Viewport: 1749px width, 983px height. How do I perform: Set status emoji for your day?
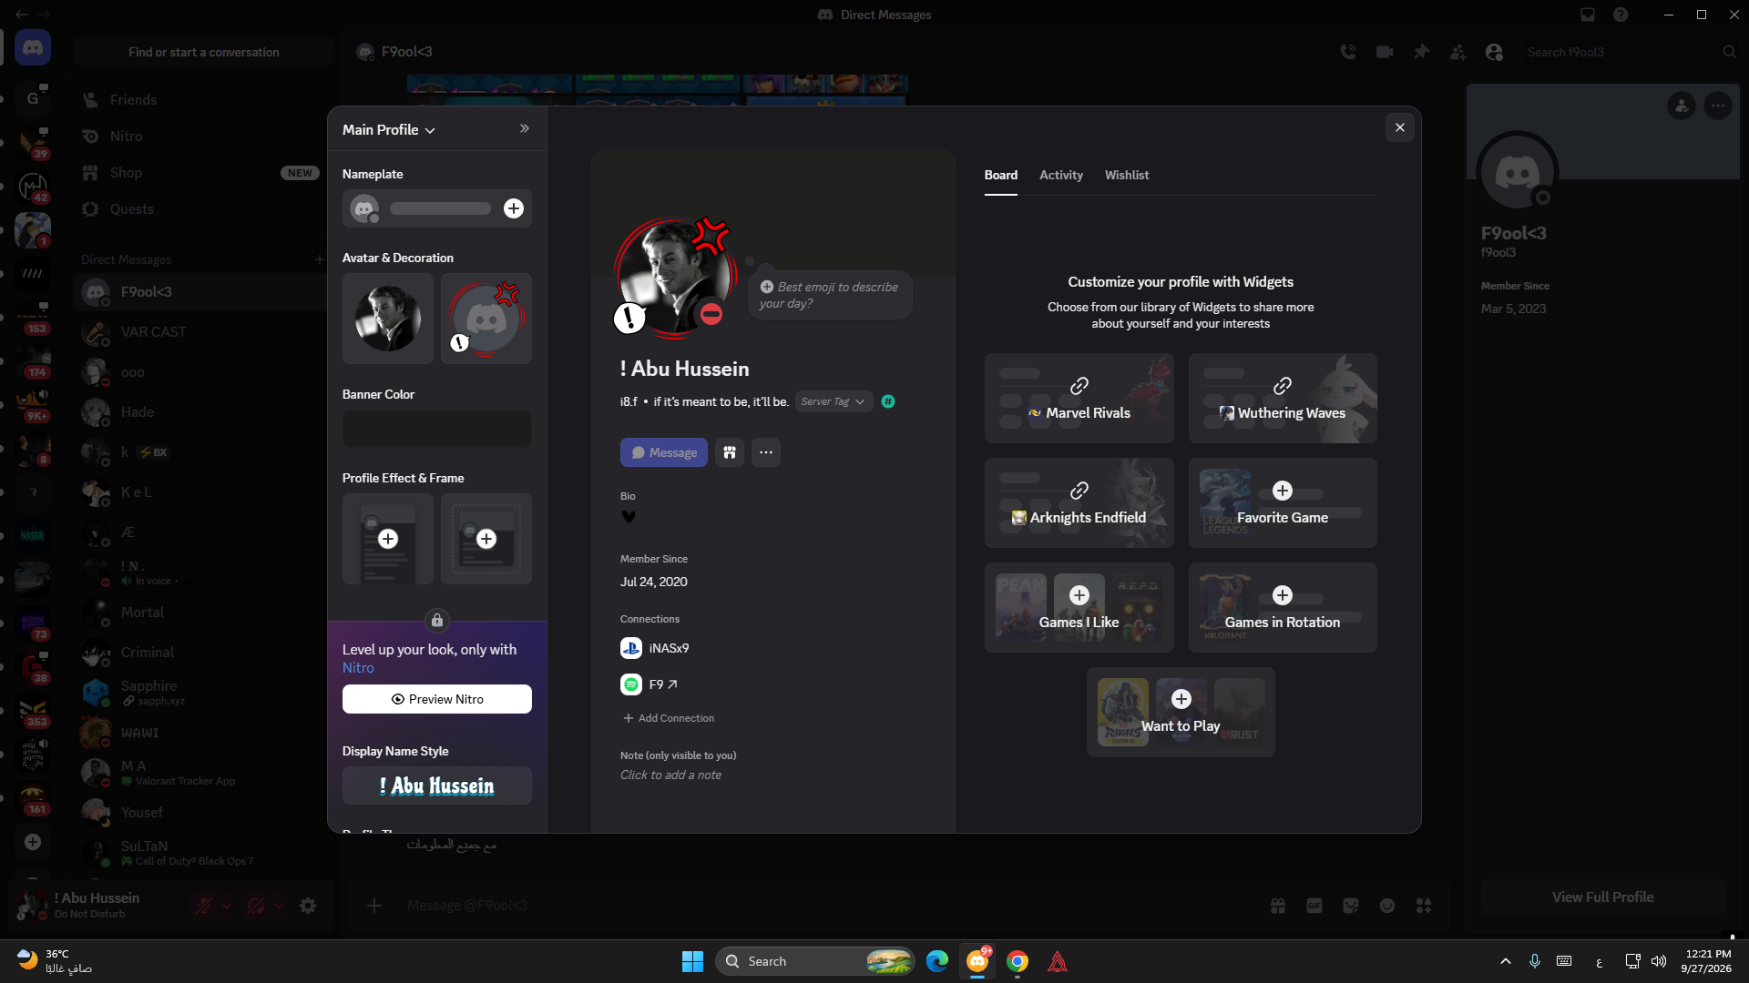coord(829,295)
